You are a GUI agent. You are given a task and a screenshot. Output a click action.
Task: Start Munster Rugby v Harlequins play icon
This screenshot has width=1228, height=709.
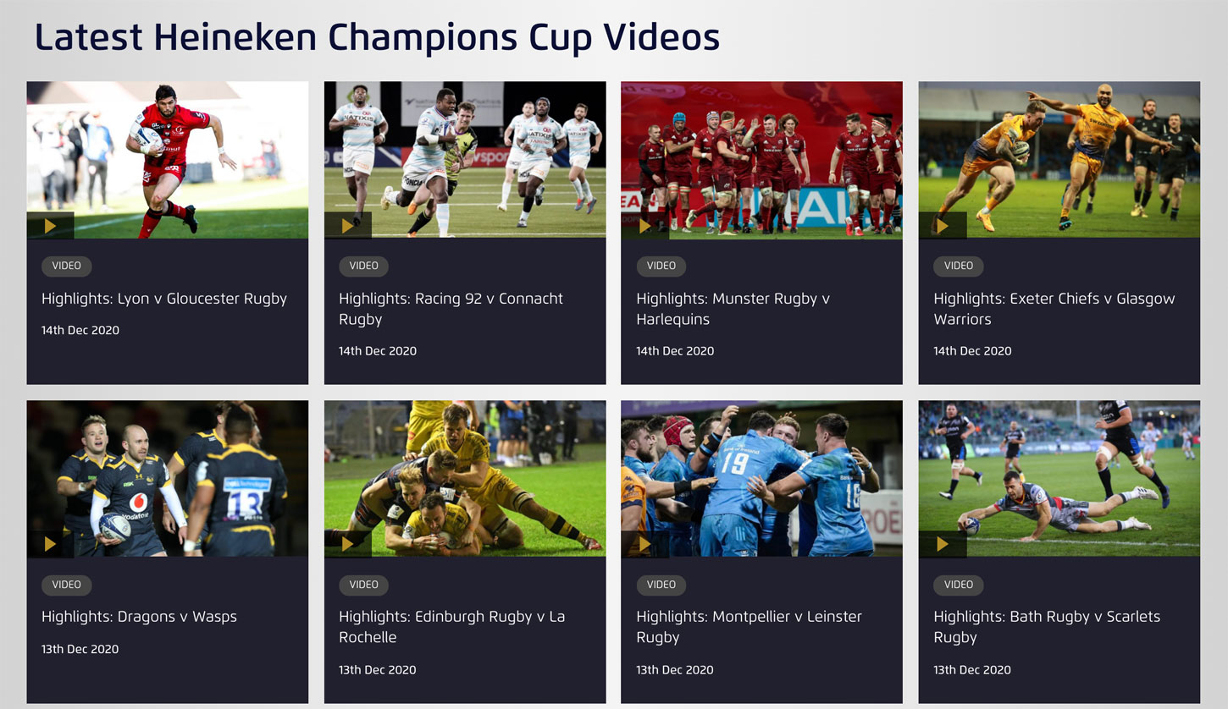(x=644, y=226)
